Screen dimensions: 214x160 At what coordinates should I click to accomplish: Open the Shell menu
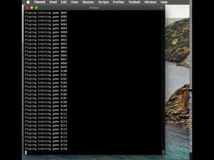click(x=53, y=2)
